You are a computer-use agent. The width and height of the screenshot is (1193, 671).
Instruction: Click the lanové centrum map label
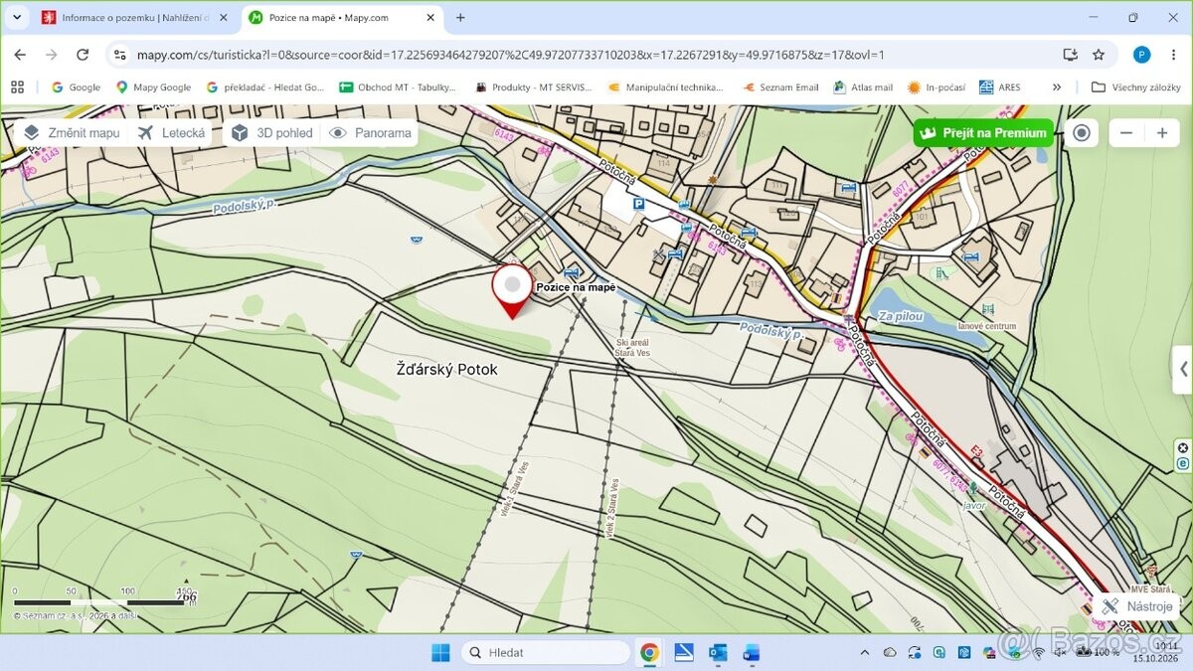[x=986, y=326]
